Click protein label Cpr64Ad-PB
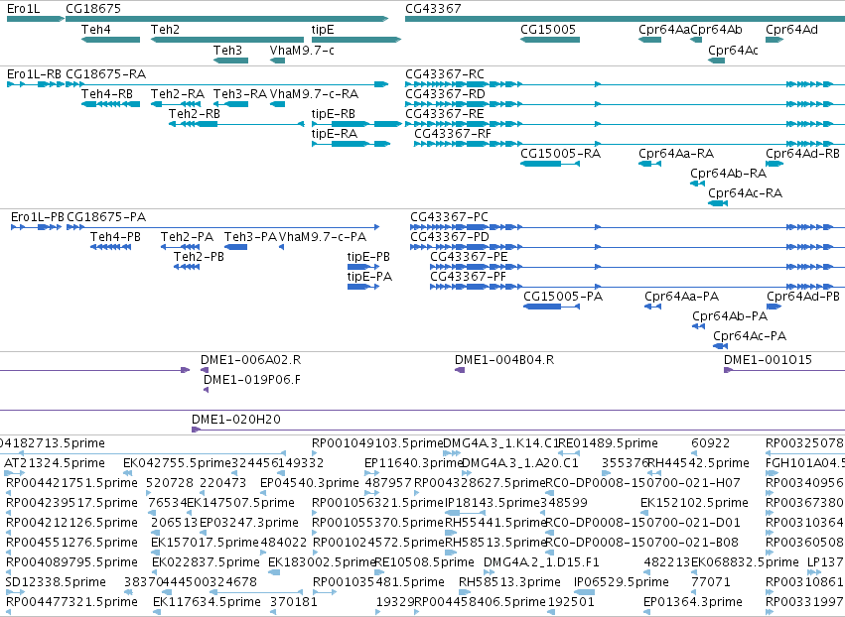The image size is (845, 617). click(x=803, y=297)
